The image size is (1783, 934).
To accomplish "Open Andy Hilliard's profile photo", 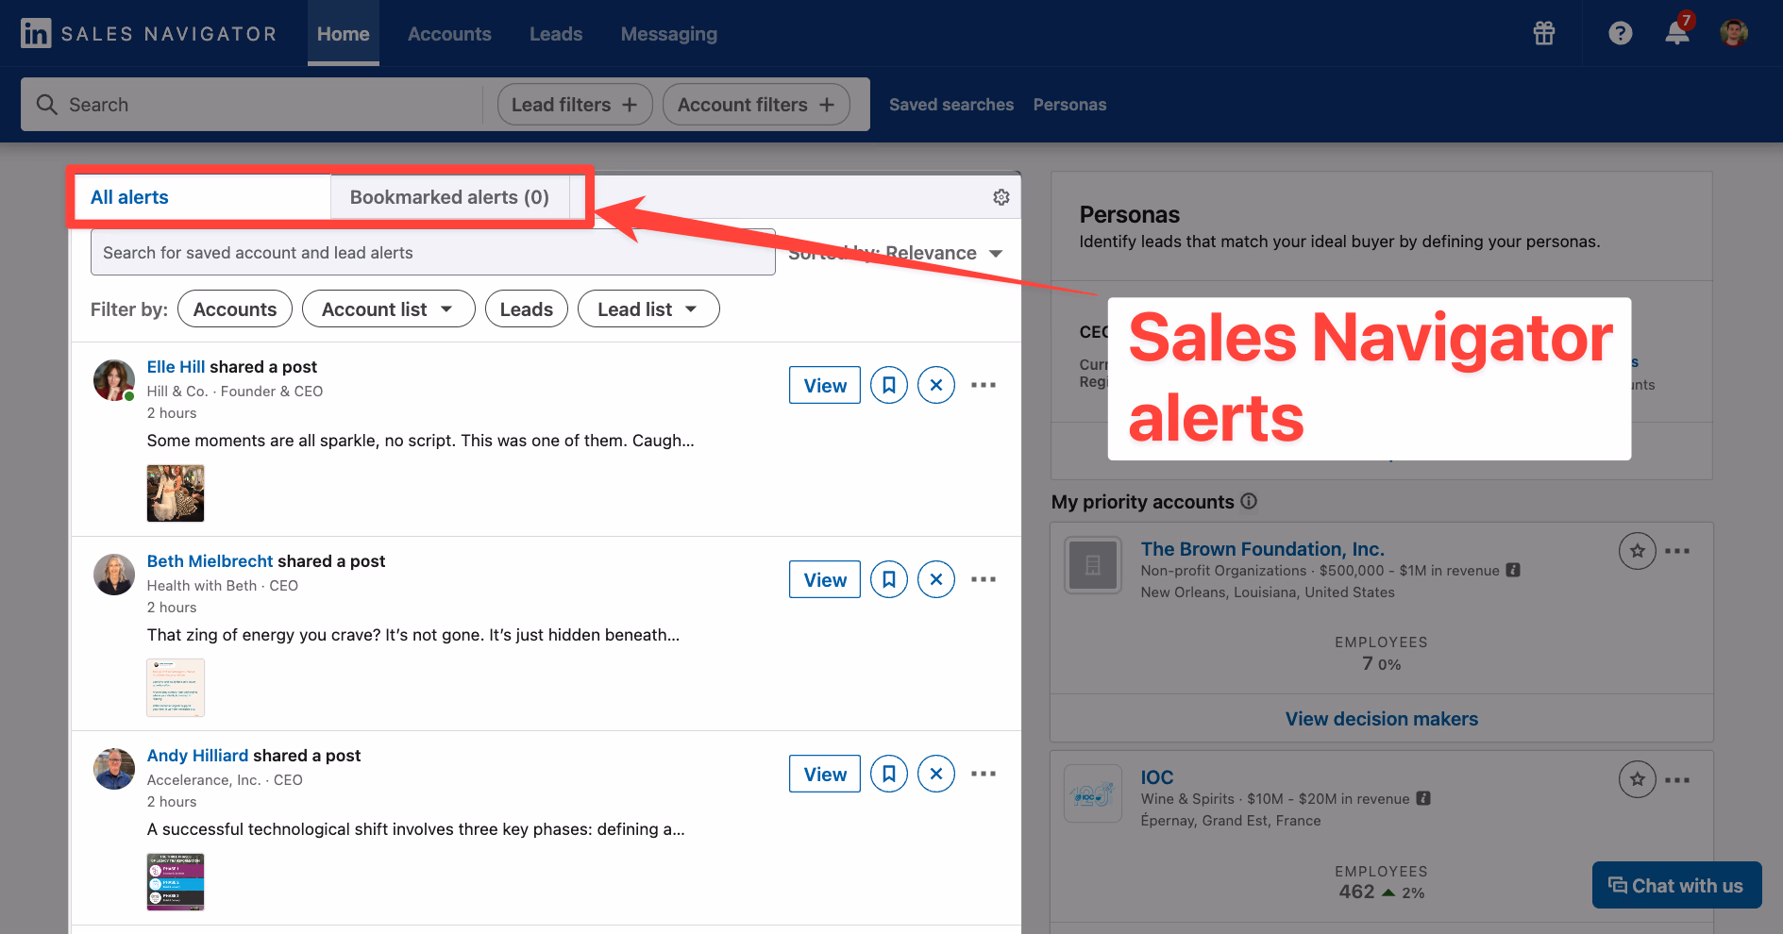I will (x=114, y=769).
